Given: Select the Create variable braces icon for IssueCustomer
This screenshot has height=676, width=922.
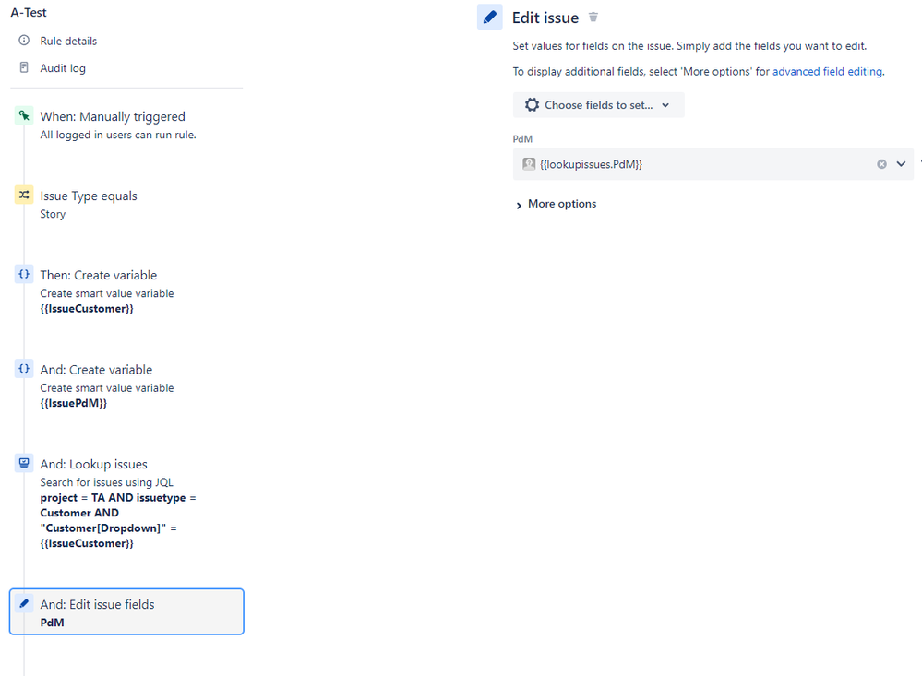Looking at the screenshot, I should [x=23, y=274].
